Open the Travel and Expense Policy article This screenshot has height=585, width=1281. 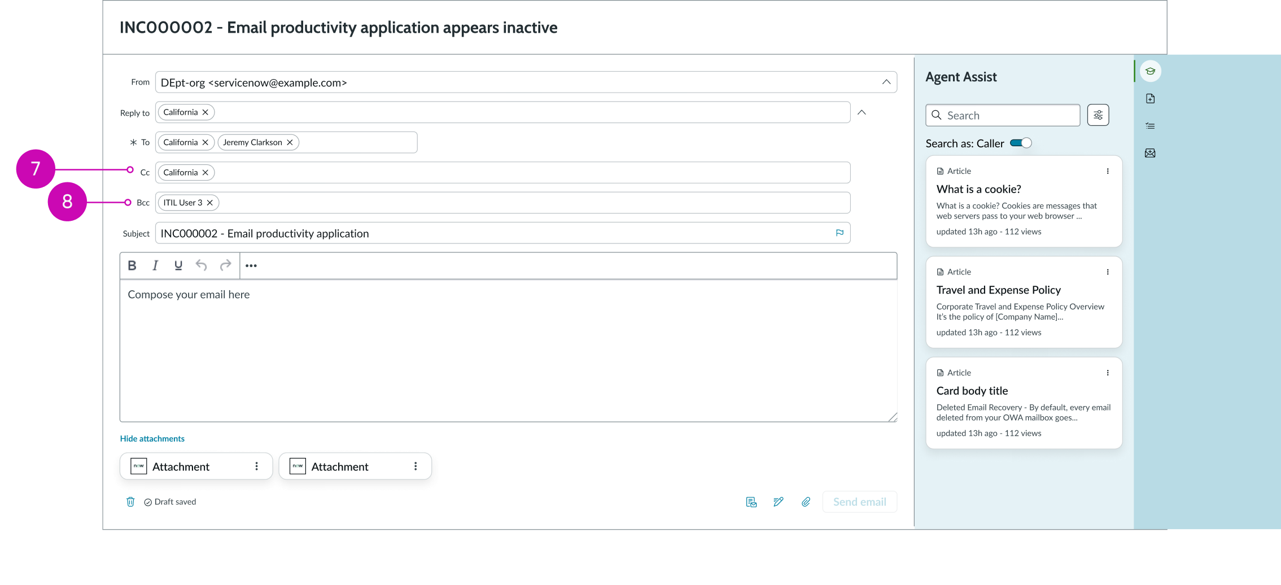click(x=998, y=290)
